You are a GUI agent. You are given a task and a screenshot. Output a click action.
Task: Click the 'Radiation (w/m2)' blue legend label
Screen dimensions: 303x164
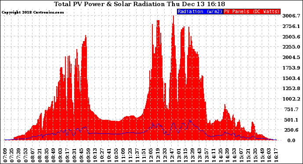pos(200,11)
